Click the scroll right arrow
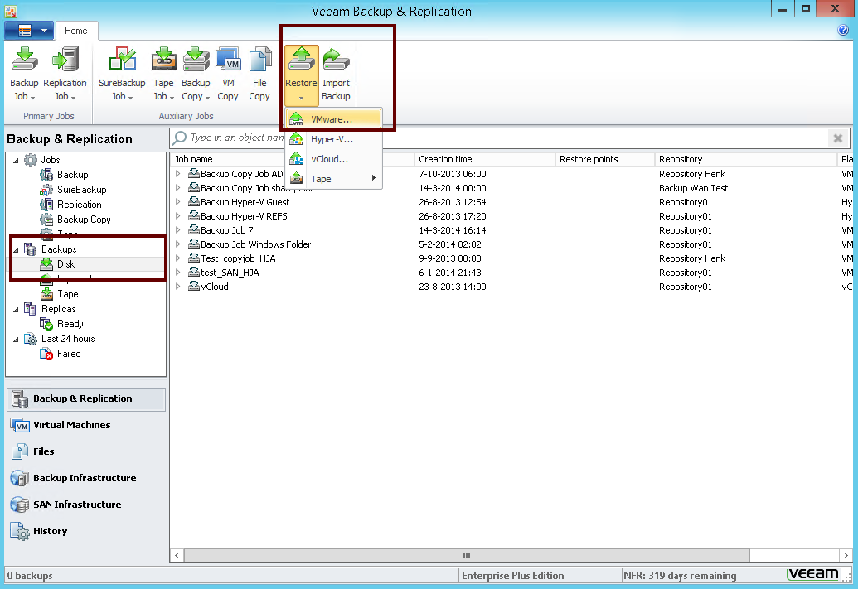The image size is (858, 589). (846, 555)
